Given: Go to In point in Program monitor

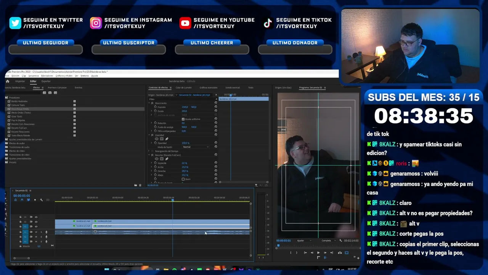Looking at the screenshot, I should click(305, 252).
